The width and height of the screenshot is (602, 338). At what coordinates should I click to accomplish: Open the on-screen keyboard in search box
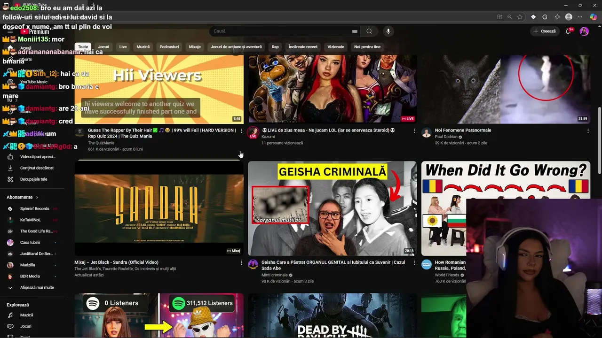click(x=355, y=31)
